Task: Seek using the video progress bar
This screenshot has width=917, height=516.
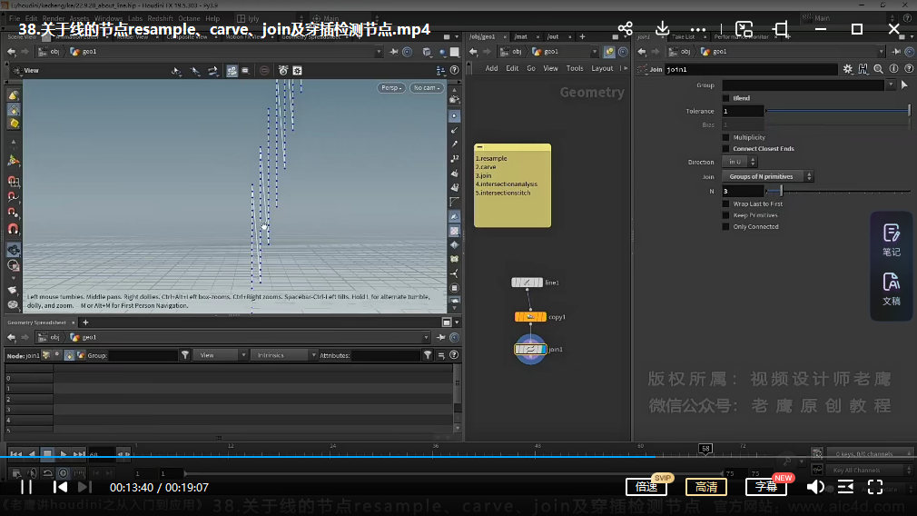Action: 458,456
